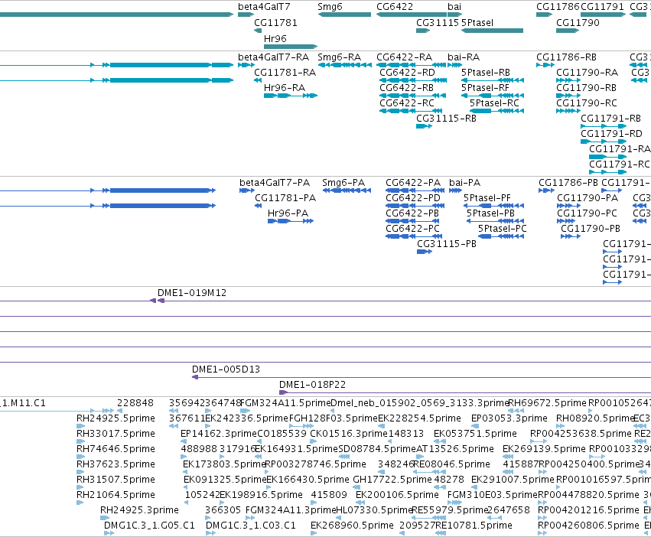Select the RH33017.5prime EST label

(x=116, y=434)
